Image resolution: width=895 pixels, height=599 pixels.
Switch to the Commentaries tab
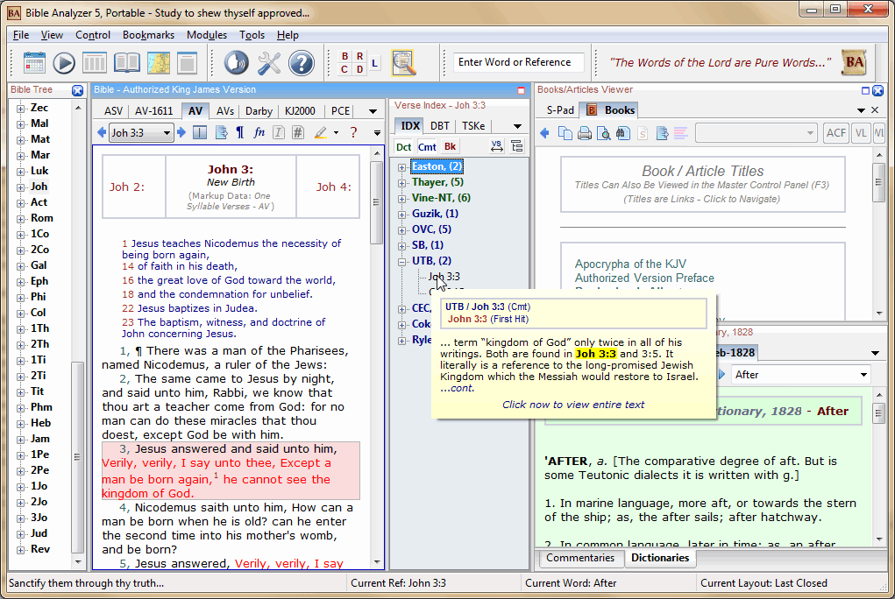[x=580, y=558]
